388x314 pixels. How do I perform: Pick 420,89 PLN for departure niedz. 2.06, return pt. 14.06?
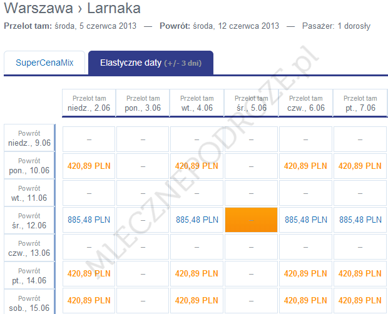coord(89,273)
